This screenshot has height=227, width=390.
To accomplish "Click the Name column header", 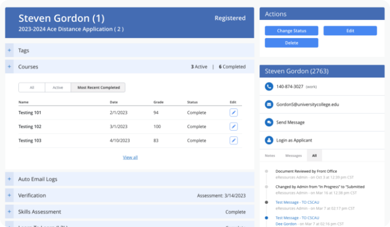I will click(23, 102).
